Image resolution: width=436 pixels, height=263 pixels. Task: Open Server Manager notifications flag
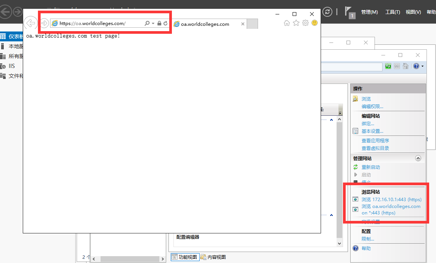tap(350, 13)
